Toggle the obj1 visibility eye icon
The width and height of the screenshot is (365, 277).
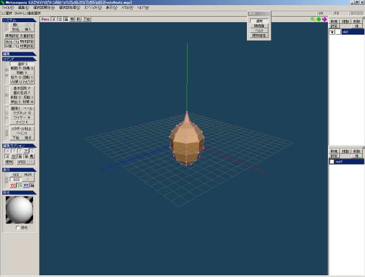(x=332, y=32)
